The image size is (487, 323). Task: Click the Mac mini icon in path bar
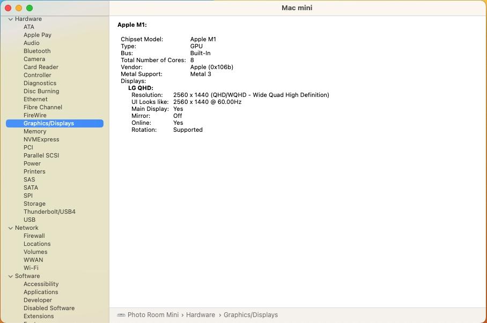(x=121, y=315)
